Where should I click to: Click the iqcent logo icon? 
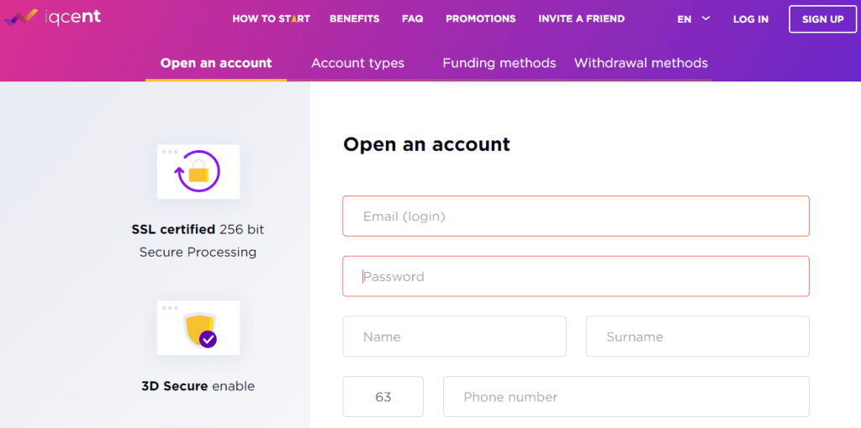point(20,18)
